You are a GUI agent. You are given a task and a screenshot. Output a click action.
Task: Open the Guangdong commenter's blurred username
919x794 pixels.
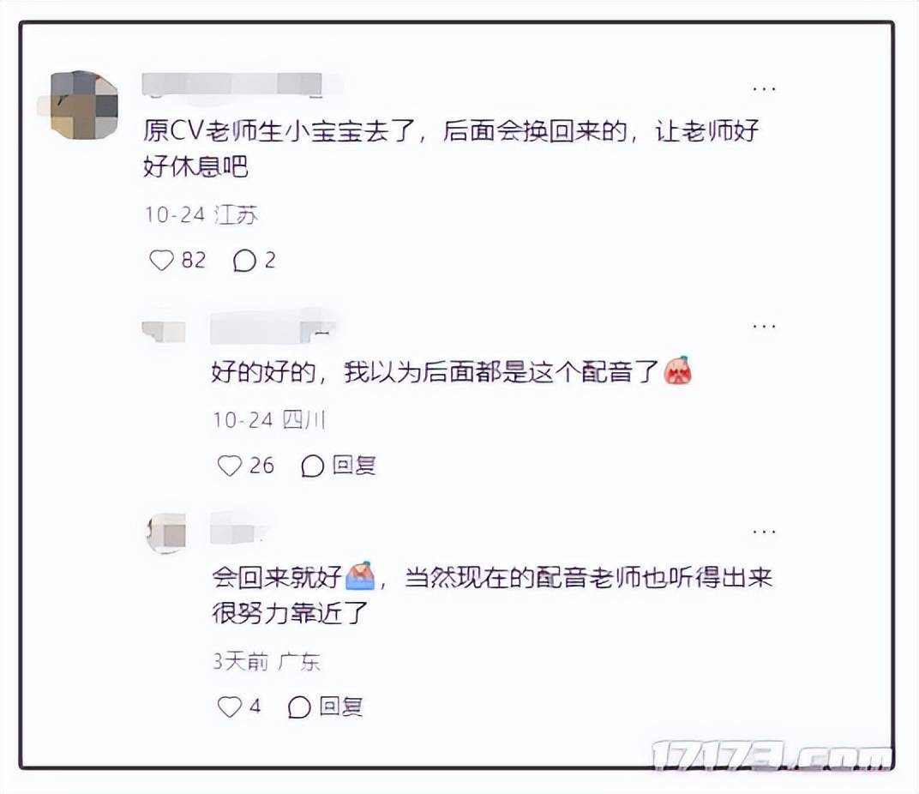(x=239, y=529)
